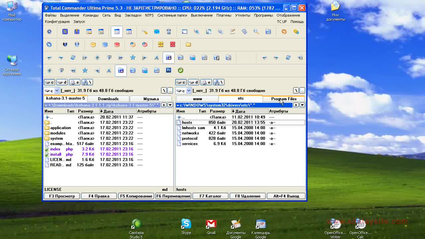This screenshot has width=425, height=239.
Task: Click the Alt+F4 Выход button
Action: [286, 196]
